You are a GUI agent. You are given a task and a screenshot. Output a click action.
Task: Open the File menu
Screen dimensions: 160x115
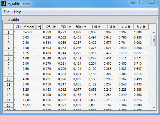click(6, 12)
